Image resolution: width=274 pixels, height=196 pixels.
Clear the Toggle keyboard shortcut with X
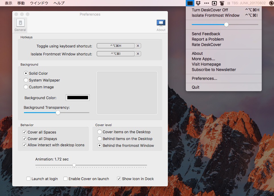(x=138, y=46)
